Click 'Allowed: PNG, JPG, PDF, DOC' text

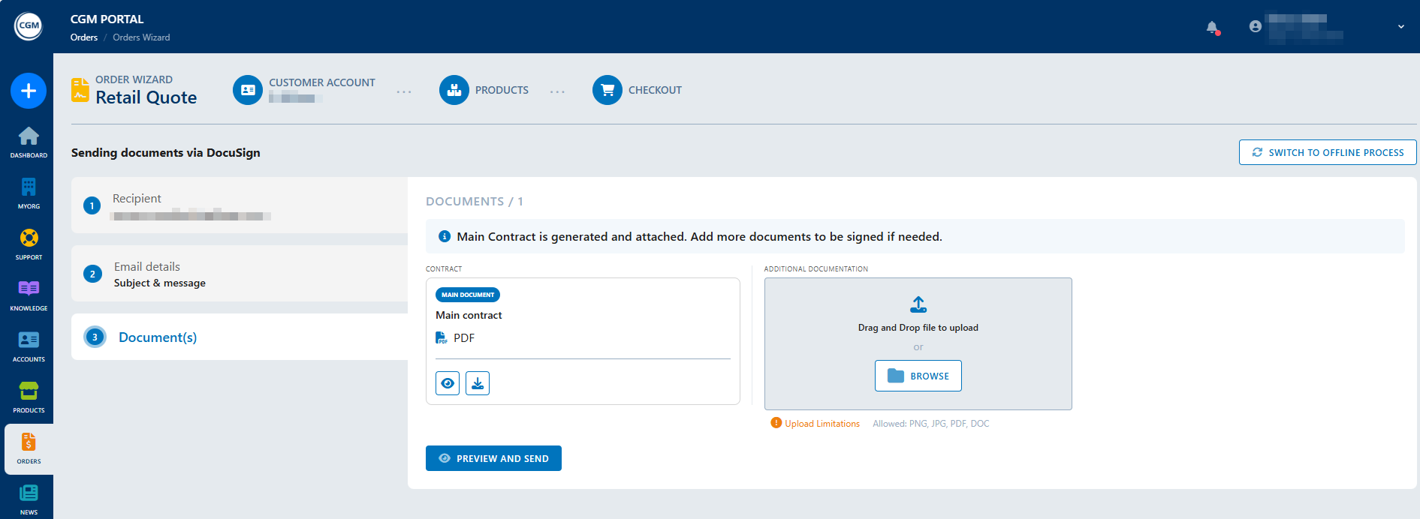(x=931, y=424)
